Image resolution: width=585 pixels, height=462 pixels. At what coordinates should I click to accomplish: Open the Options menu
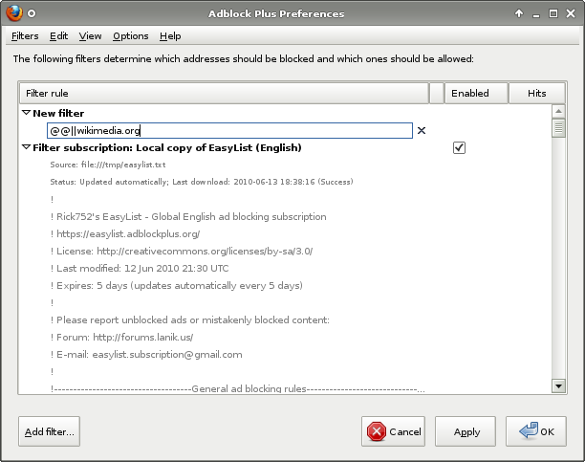131,35
